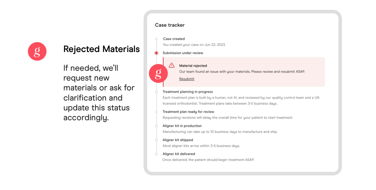Toggle the Treatment plan ready for review circle
This screenshot has height=190, width=376.
pos(156,112)
